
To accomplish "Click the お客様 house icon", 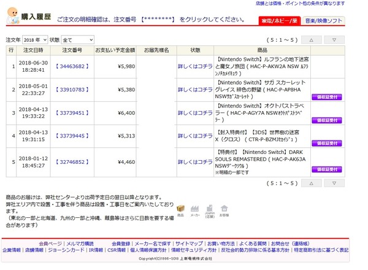I will [224, 208].
